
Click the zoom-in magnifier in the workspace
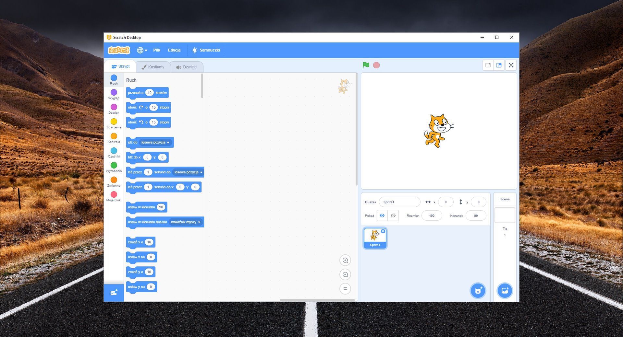[x=345, y=260]
